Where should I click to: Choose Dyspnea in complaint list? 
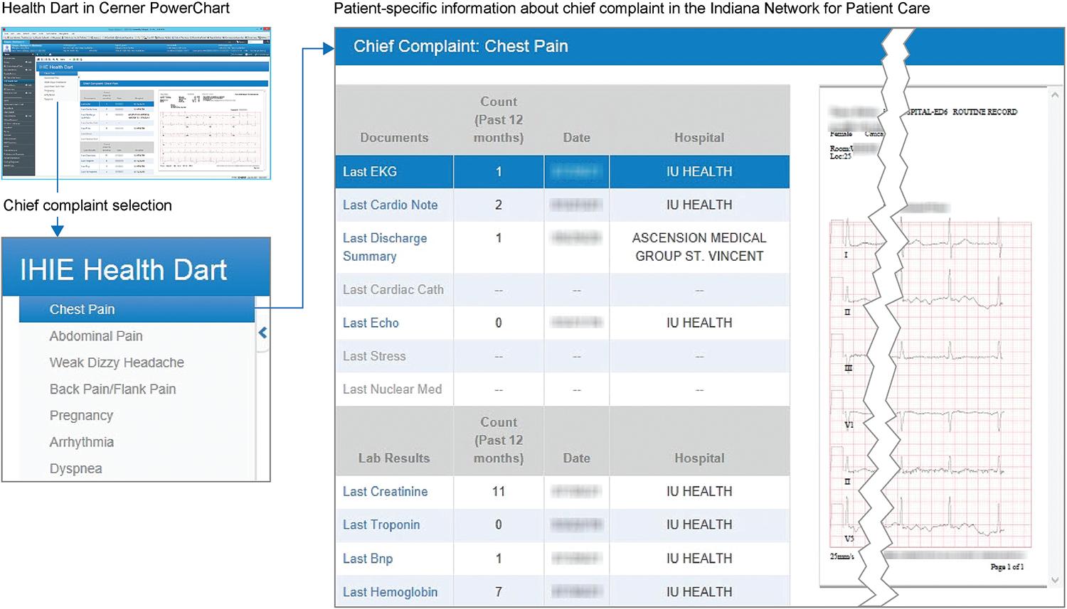pos(75,468)
